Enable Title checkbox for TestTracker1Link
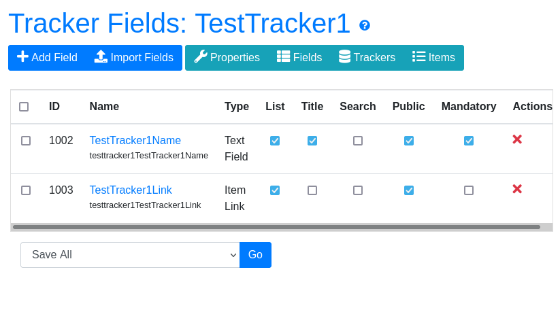 312,190
